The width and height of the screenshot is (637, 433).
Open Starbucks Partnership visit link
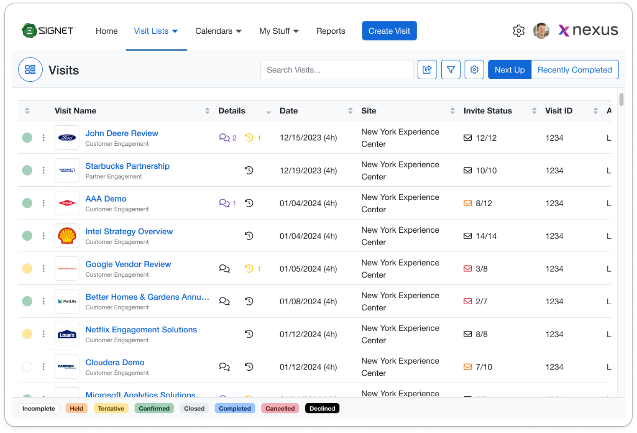127,166
